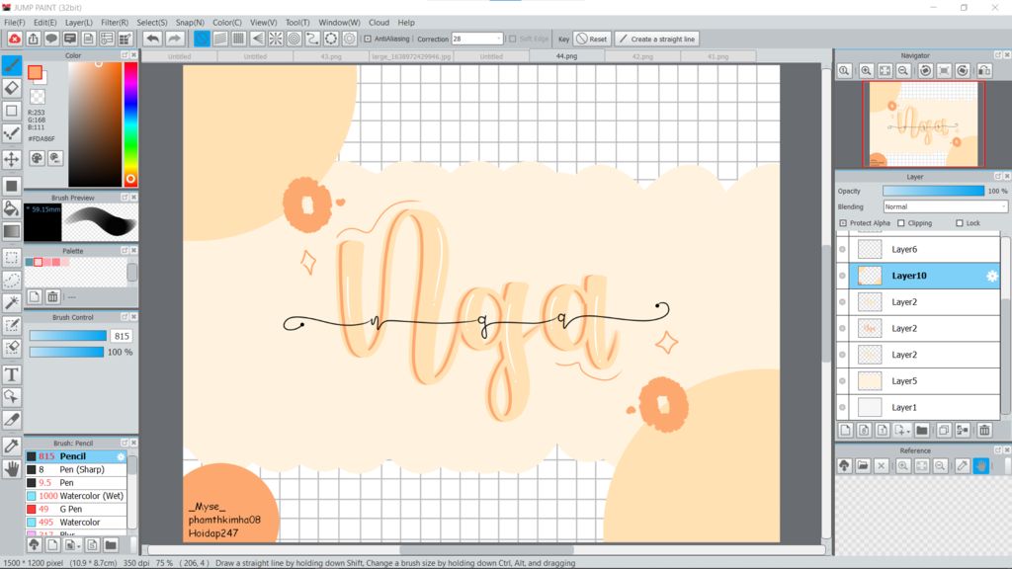This screenshot has width=1012, height=569.
Task: Click the Reset button
Action: [x=591, y=39]
